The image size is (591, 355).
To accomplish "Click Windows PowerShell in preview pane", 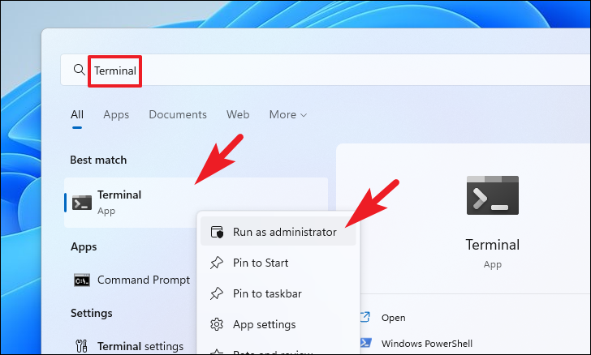I will 427,344.
